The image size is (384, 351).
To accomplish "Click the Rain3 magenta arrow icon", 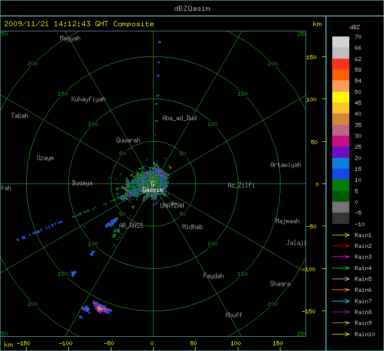I will tap(341, 257).
